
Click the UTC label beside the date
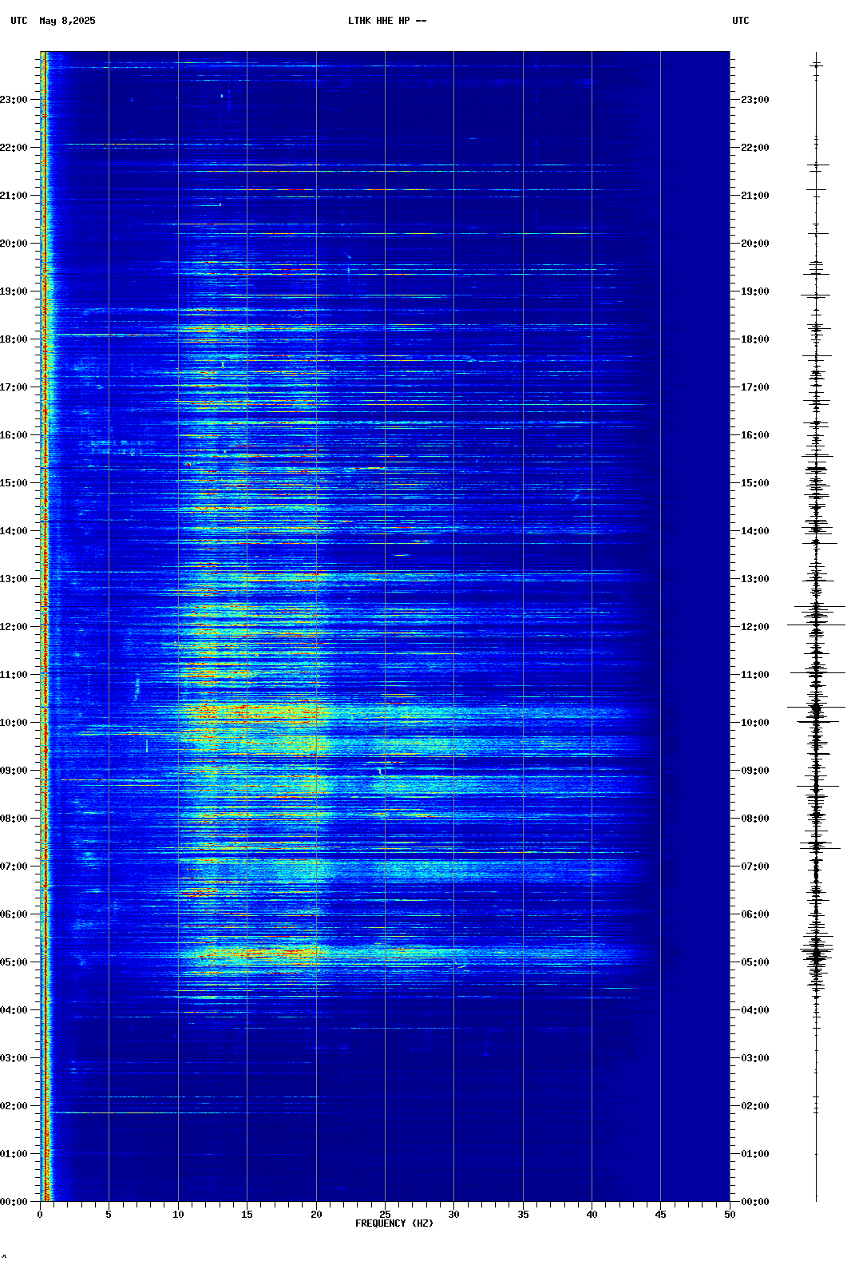[19, 21]
